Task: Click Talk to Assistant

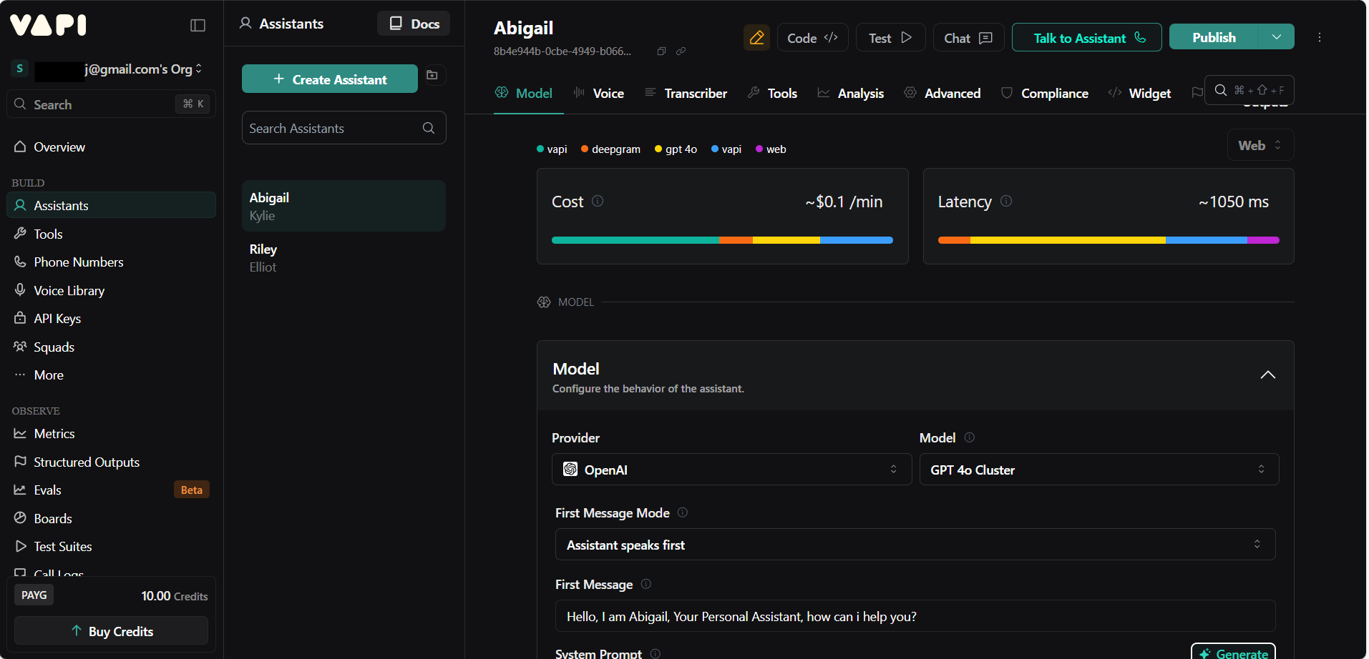Action: [x=1086, y=38]
